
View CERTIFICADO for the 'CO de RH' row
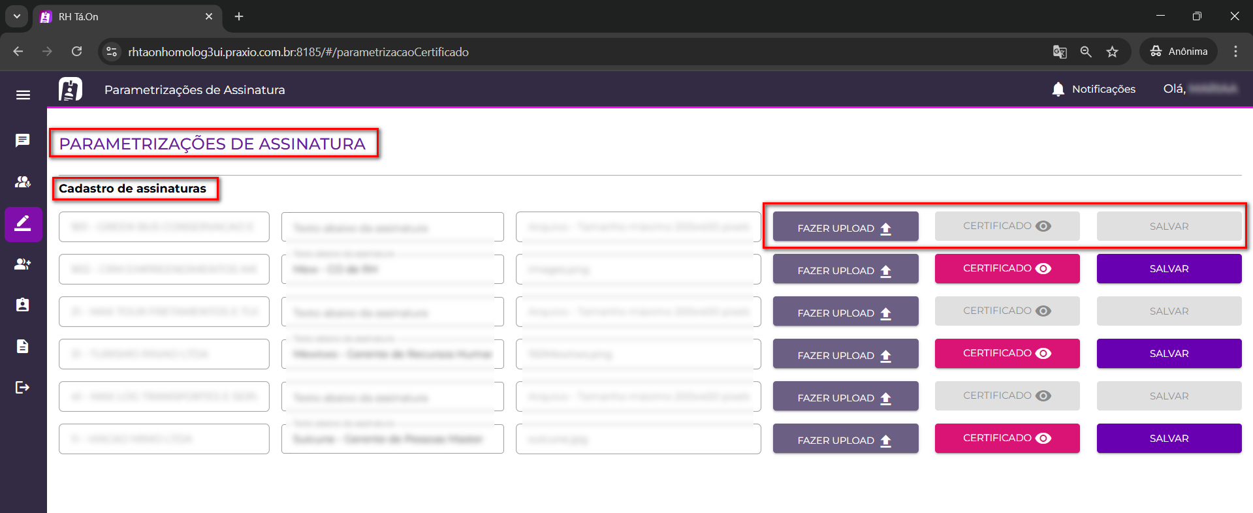click(x=1007, y=269)
